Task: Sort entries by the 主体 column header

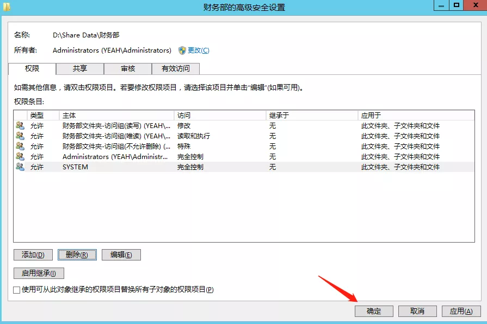Action: [116, 116]
